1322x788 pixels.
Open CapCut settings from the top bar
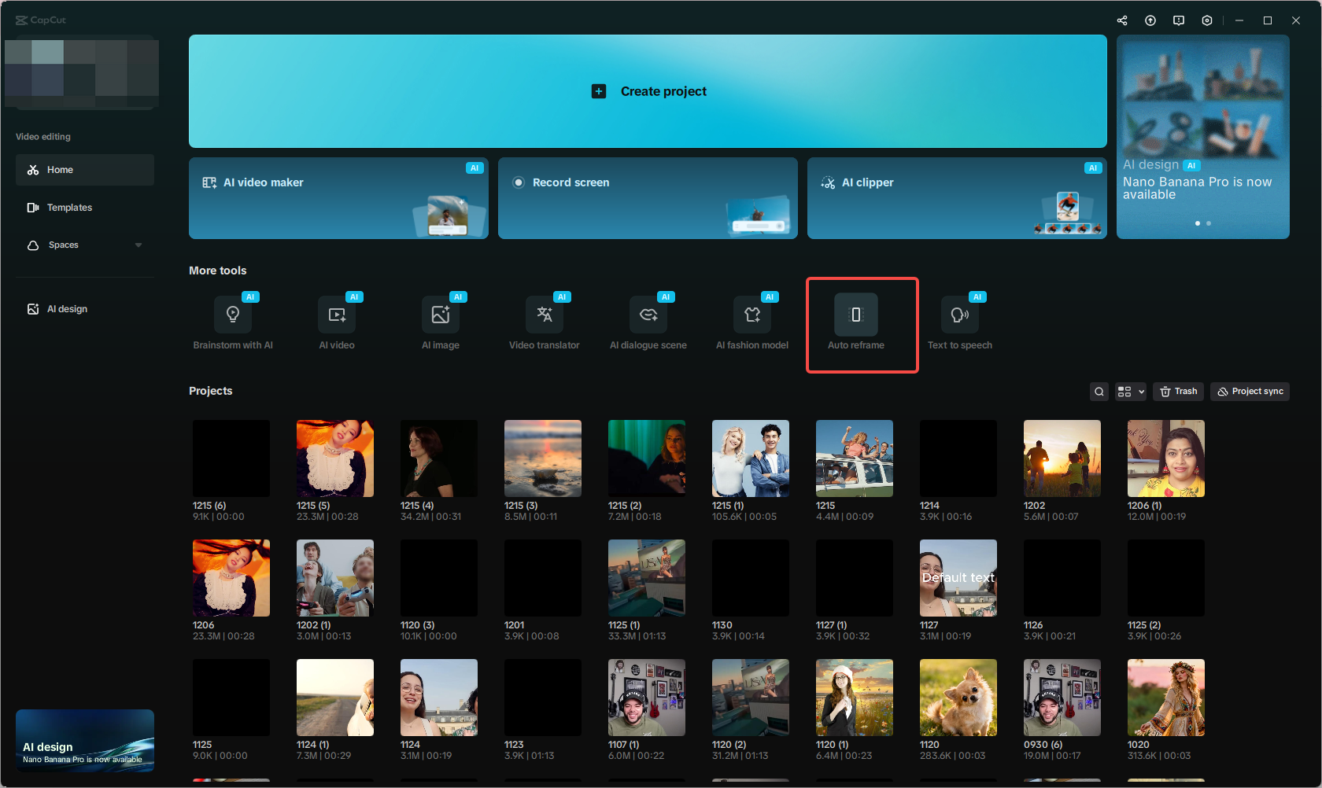pyautogui.click(x=1206, y=20)
